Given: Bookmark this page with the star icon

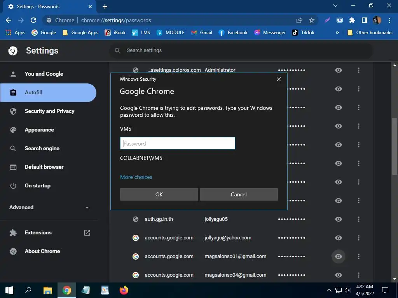Looking at the screenshot, I should click(x=312, y=20).
